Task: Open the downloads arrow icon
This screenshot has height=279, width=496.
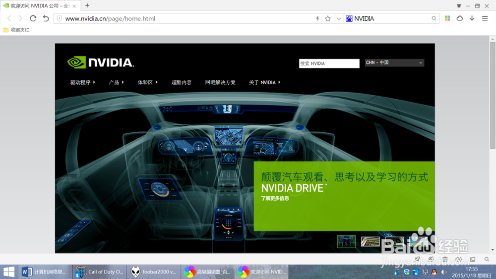Action: (x=472, y=18)
